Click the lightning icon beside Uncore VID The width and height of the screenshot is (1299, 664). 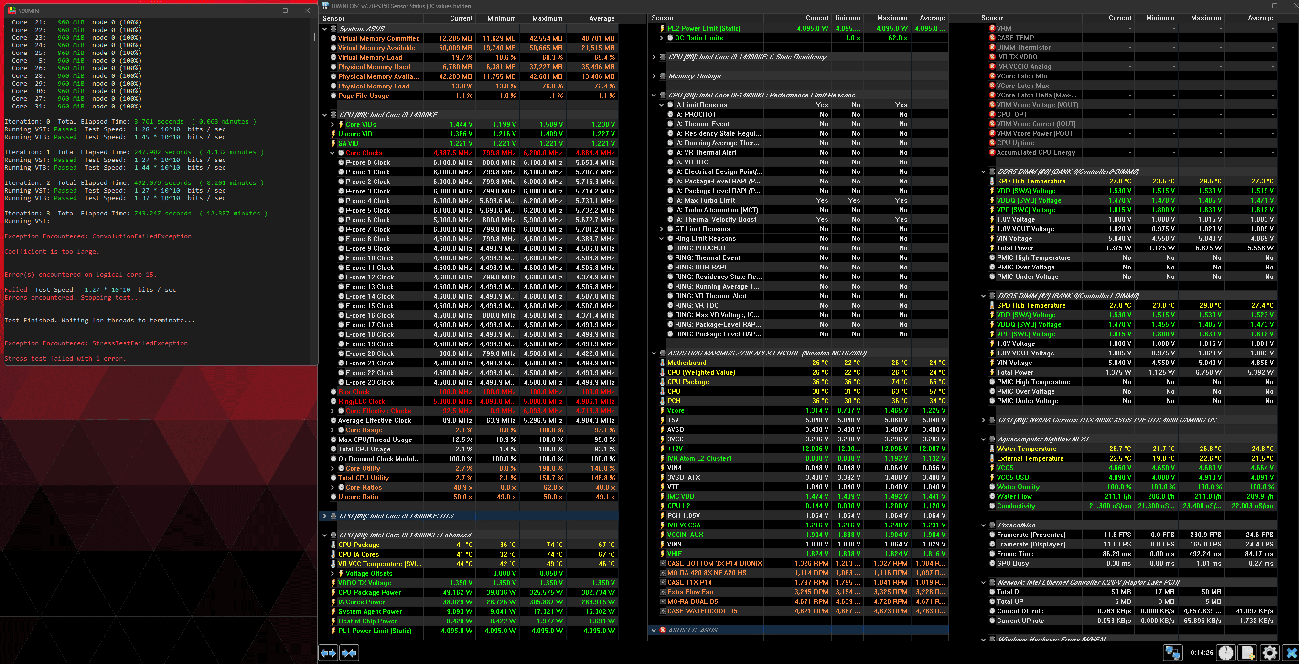coord(333,134)
